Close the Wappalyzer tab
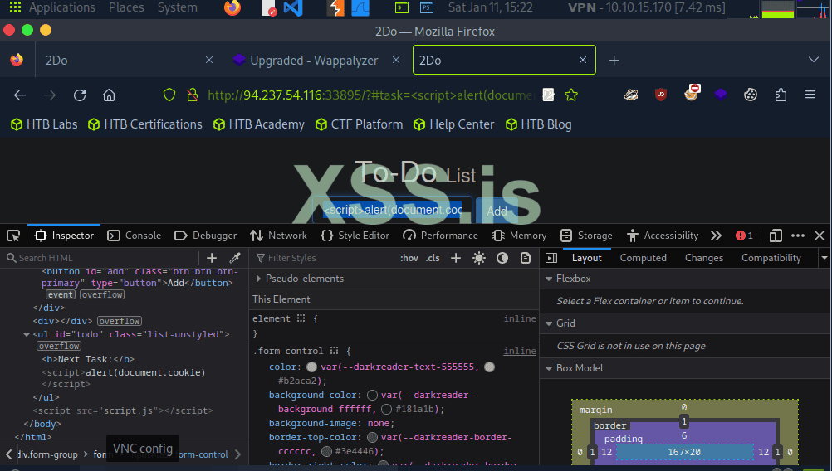Image resolution: width=832 pixels, height=471 pixels. 396,60
